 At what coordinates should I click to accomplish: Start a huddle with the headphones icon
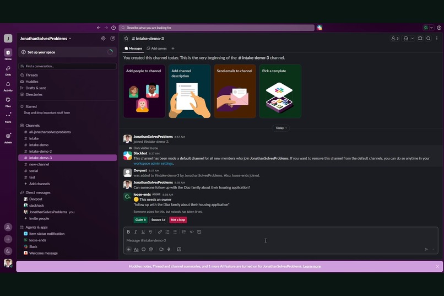(x=406, y=39)
